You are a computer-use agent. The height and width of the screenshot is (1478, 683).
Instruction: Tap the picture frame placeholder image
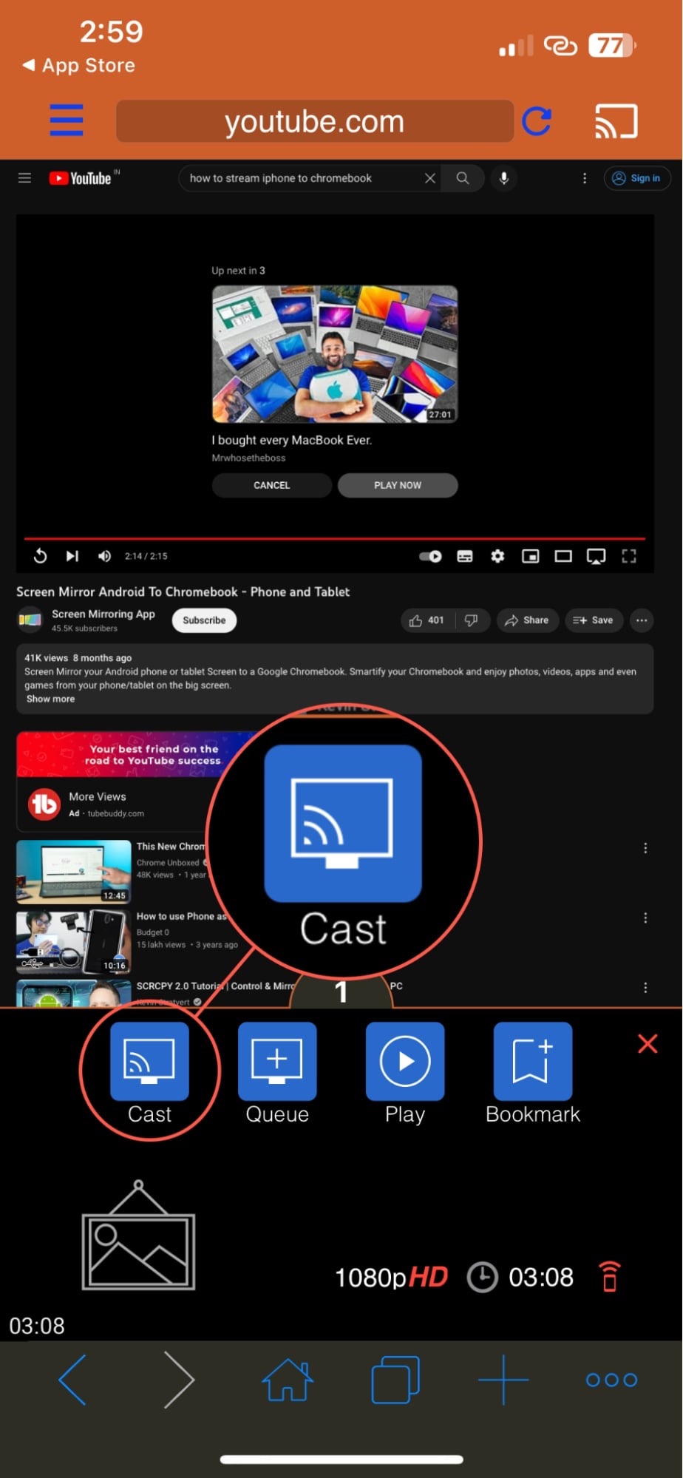click(138, 1235)
